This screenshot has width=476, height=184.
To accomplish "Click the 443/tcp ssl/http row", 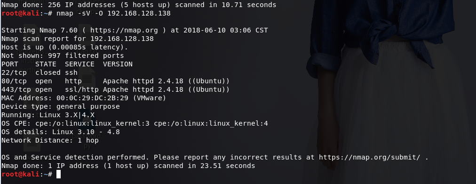I will pos(115,89).
